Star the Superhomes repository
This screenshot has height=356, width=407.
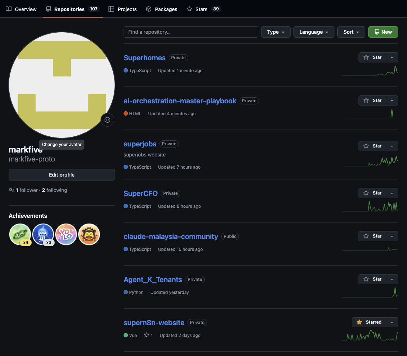tap(372, 57)
